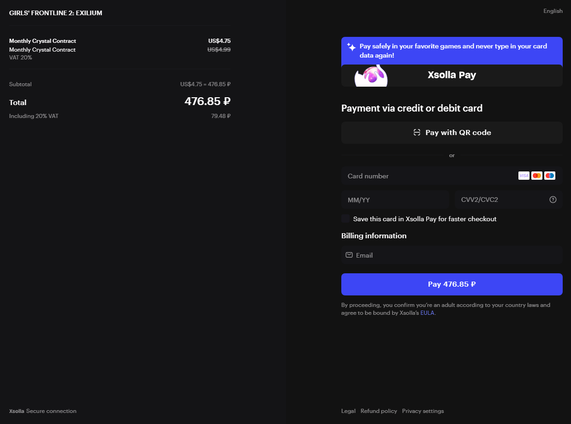Screen dimensions: 571x424
Task: Enable Save this card in Xsolla Pay
Action: (x=345, y=218)
